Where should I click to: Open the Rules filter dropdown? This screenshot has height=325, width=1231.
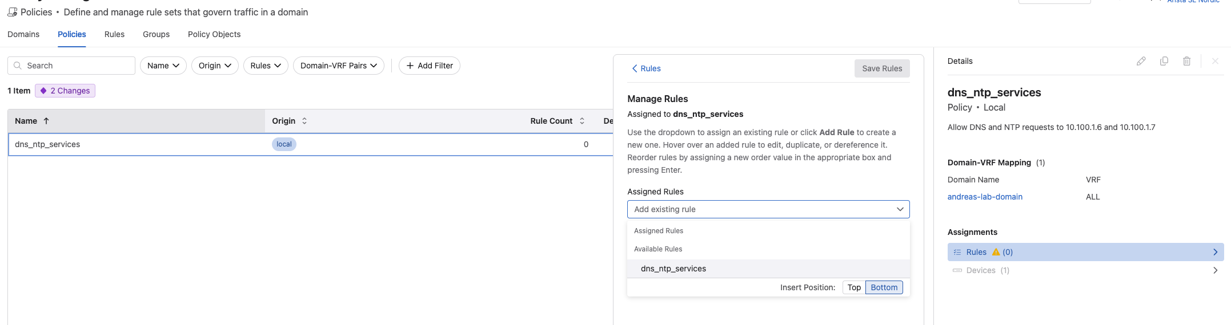click(x=266, y=66)
